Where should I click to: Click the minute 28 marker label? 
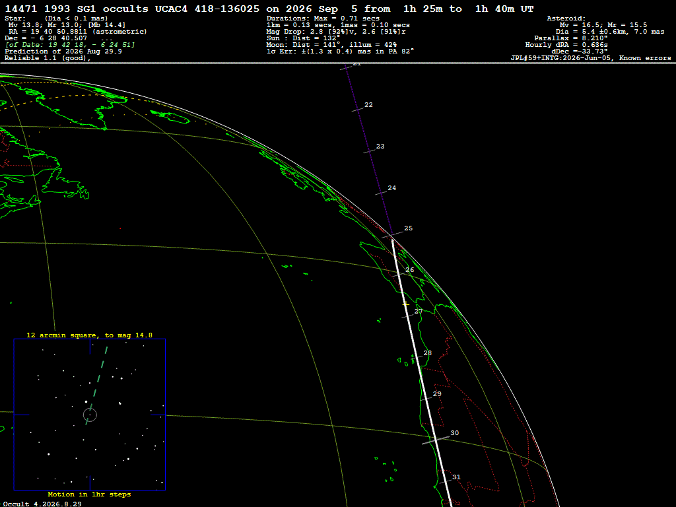coord(428,353)
